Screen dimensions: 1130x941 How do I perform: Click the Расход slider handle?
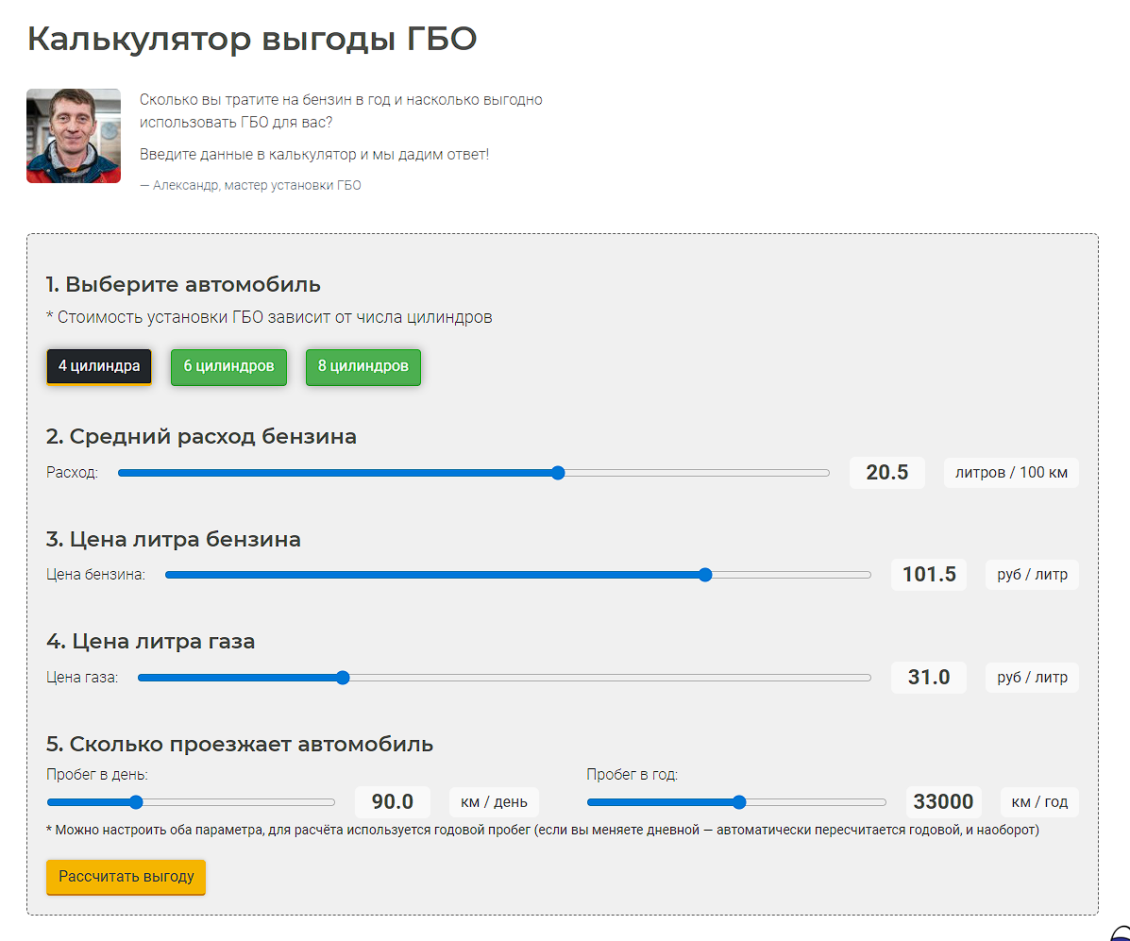point(558,473)
